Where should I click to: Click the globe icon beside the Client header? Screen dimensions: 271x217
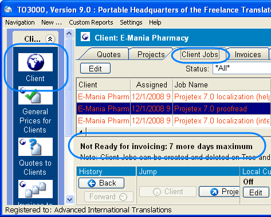tap(85, 37)
